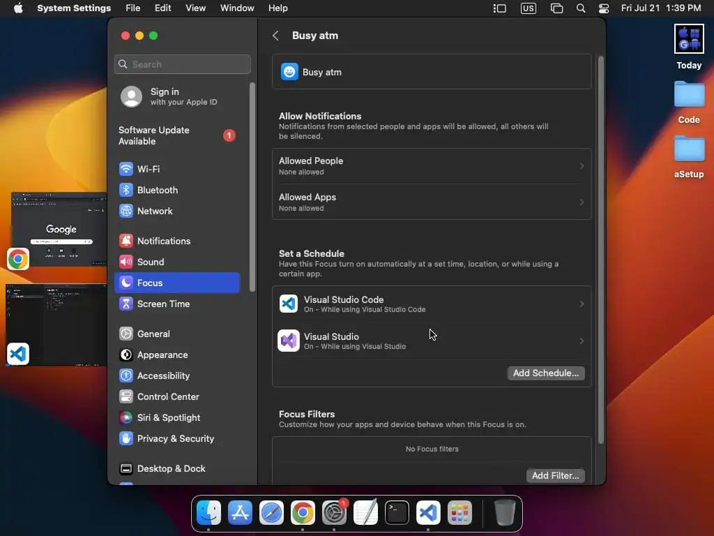Click the Desktop & Dock icon
The image size is (714, 536).
126,469
